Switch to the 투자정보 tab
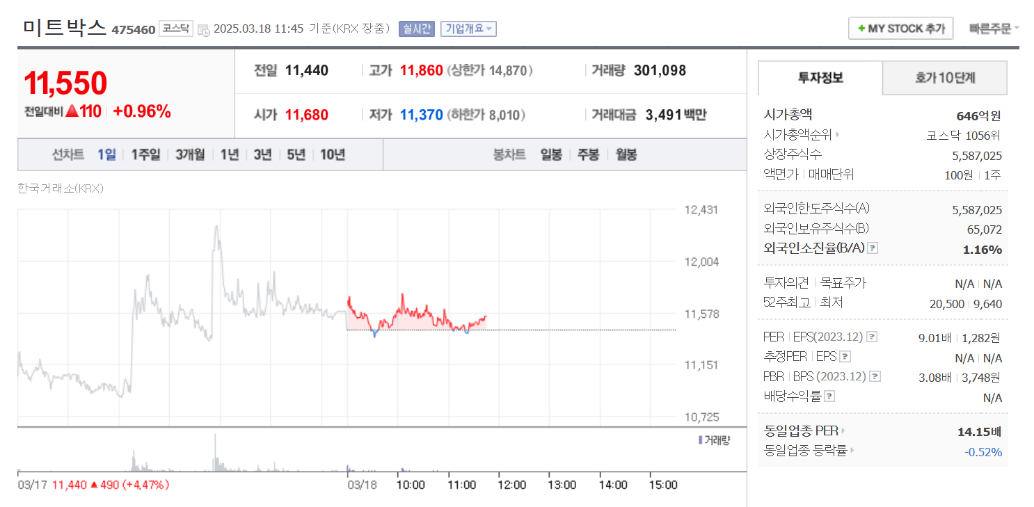This screenshot has height=507, width=1034. [820, 78]
